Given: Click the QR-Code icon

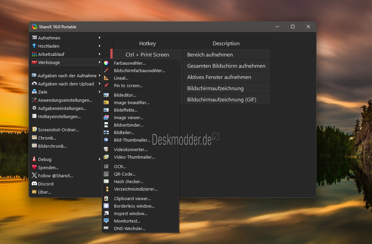Looking at the screenshot, I should (x=106, y=174).
